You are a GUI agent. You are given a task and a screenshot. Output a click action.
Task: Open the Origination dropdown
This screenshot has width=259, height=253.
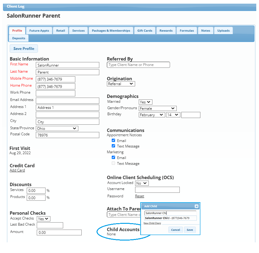[121, 84]
